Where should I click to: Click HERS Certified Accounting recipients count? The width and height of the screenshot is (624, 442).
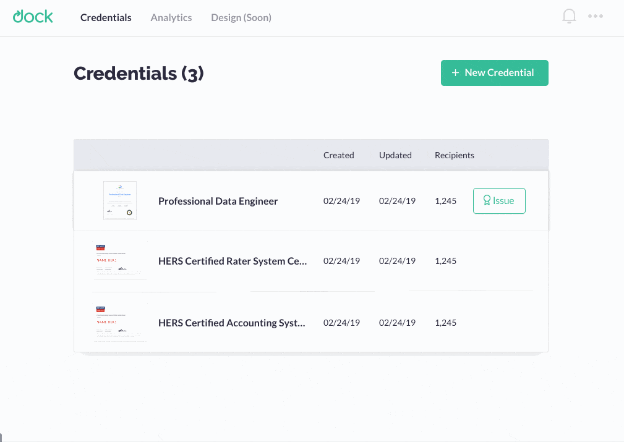[446, 323]
